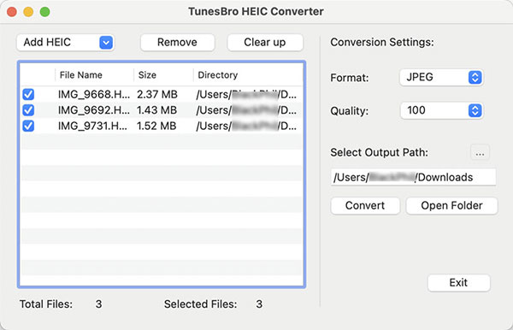Start conversion with the Convert button
The height and width of the screenshot is (330, 513).
click(365, 205)
